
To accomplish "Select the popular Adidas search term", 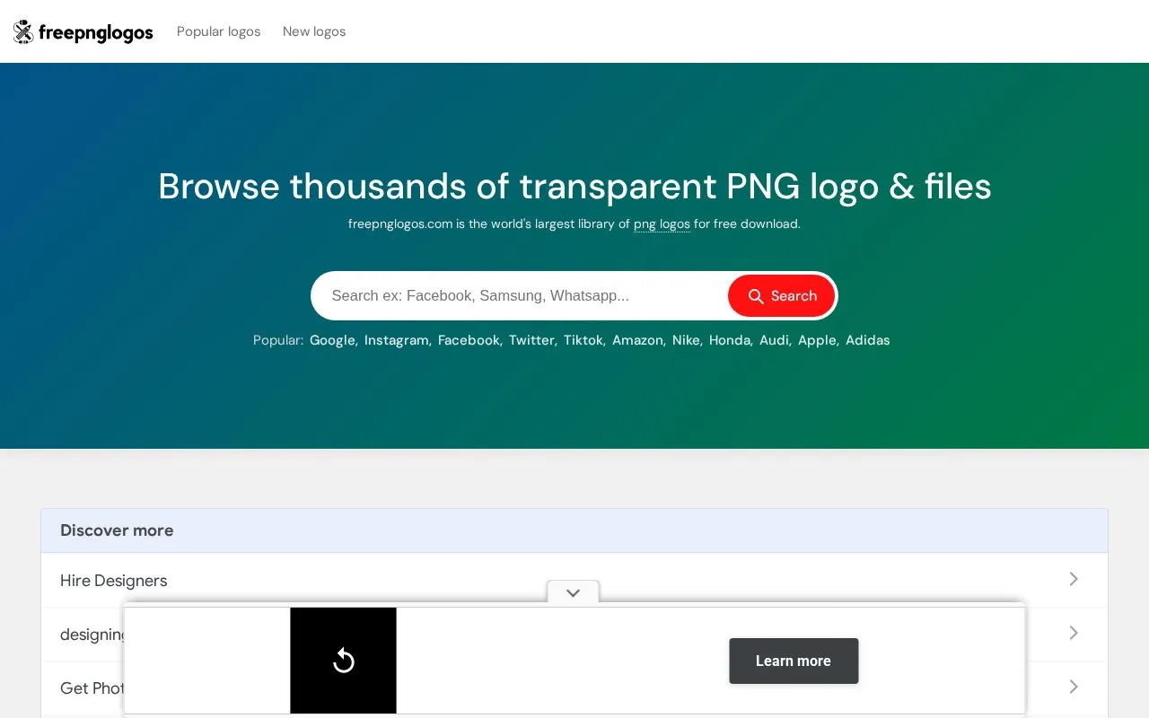I will click(868, 340).
